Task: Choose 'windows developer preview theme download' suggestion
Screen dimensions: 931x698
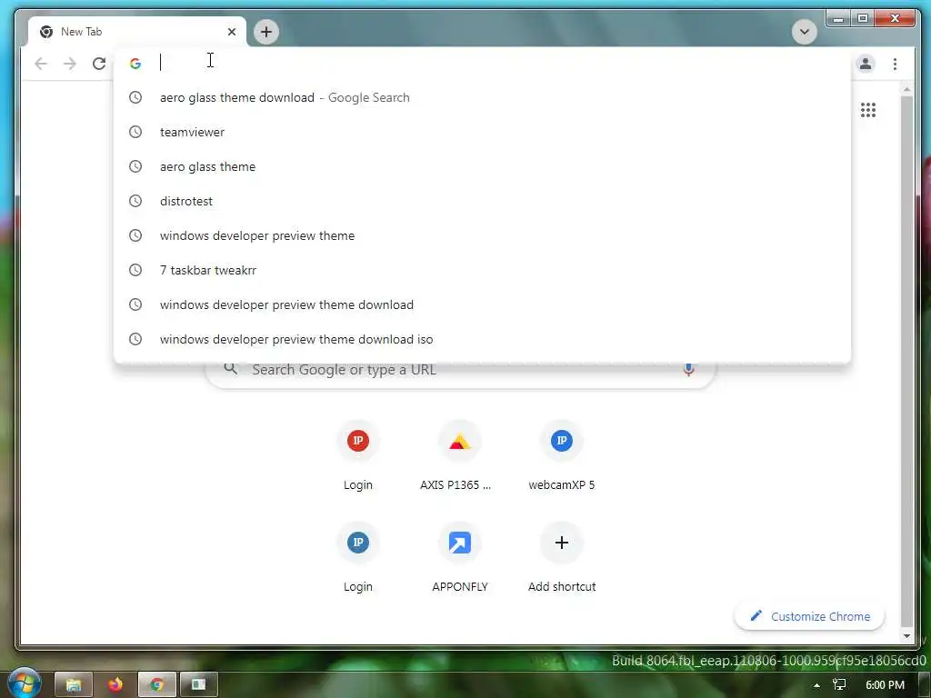Action: point(482,304)
